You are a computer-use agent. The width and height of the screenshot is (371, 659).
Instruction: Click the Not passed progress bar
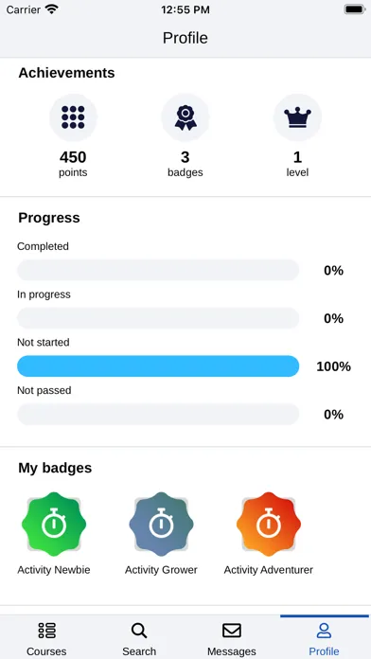coord(158,415)
